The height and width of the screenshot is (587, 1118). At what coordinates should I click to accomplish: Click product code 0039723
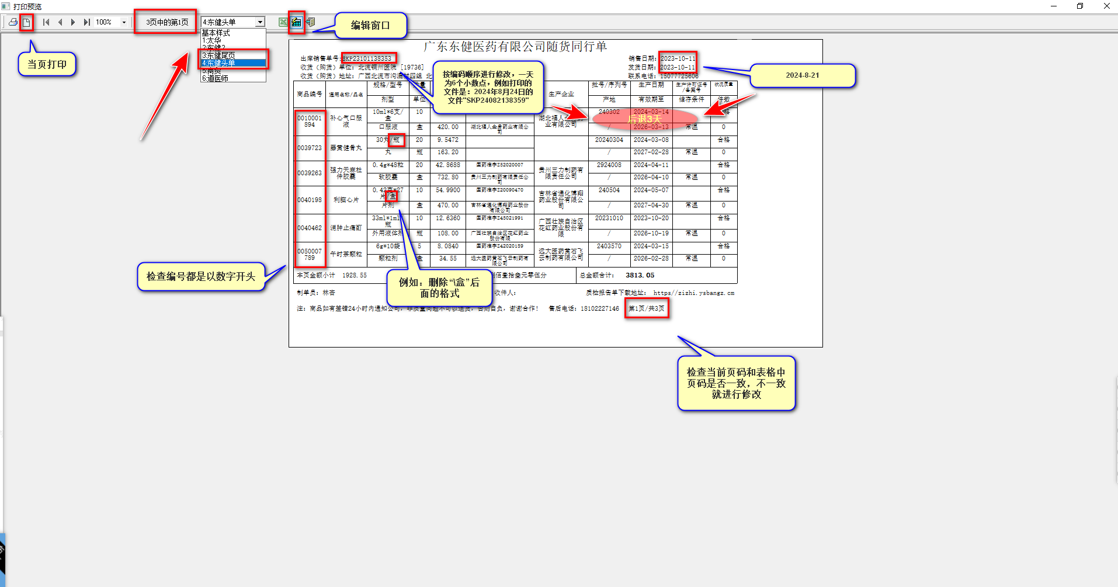(x=310, y=148)
